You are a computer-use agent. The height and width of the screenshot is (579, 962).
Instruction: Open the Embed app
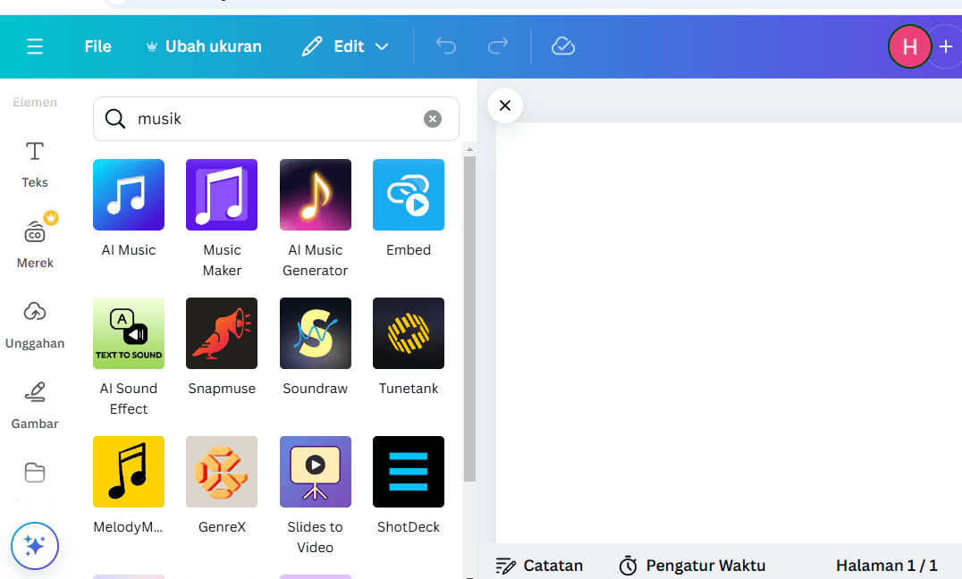[x=409, y=208]
